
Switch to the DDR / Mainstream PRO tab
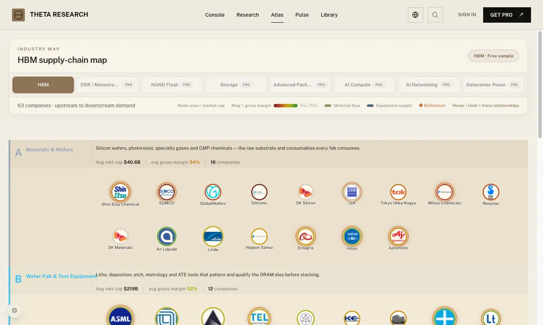coord(107,85)
